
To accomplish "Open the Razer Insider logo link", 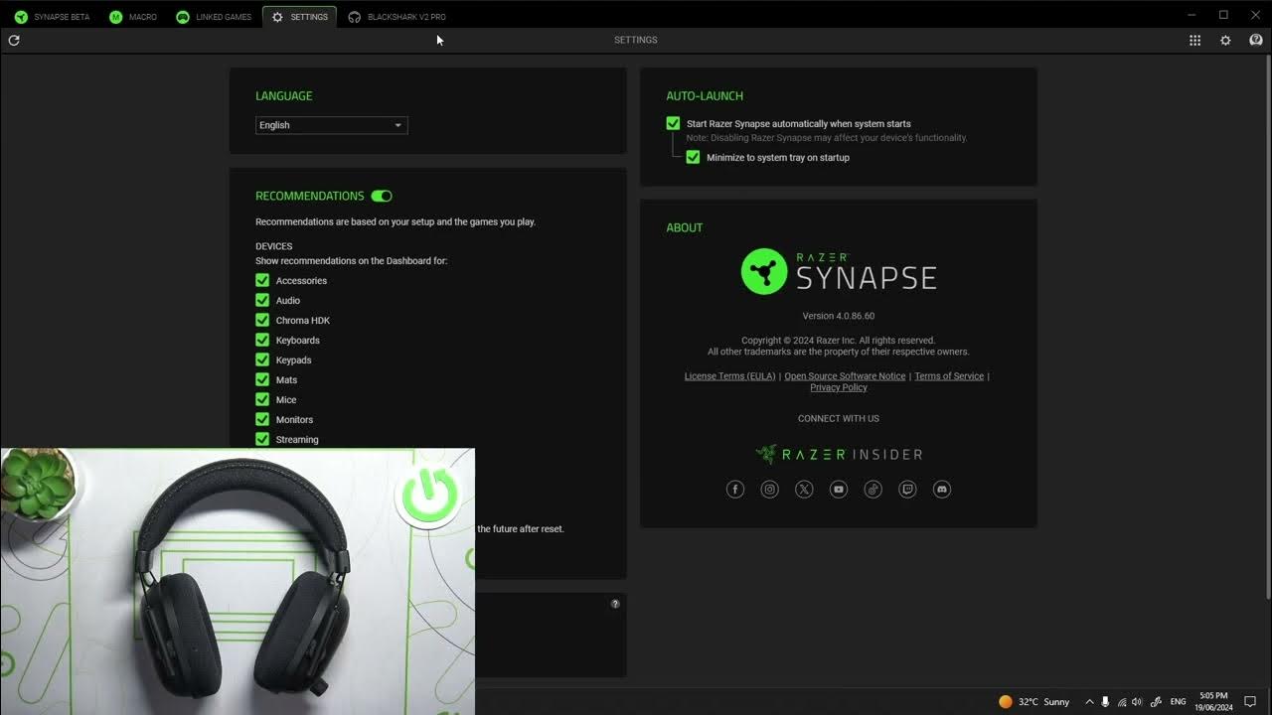I will coord(839,454).
